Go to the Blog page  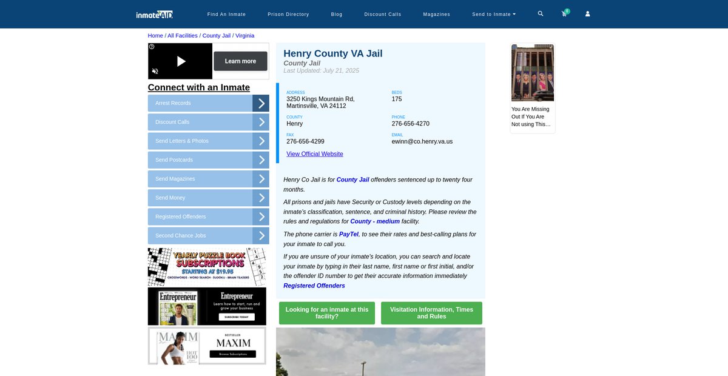coord(337,14)
